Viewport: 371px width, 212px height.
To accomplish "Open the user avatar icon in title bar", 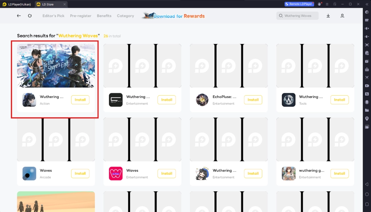I will tap(320, 4).
